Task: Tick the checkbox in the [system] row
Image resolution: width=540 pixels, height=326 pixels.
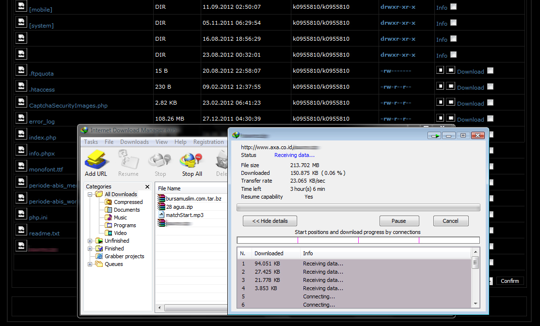Action: click(454, 22)
